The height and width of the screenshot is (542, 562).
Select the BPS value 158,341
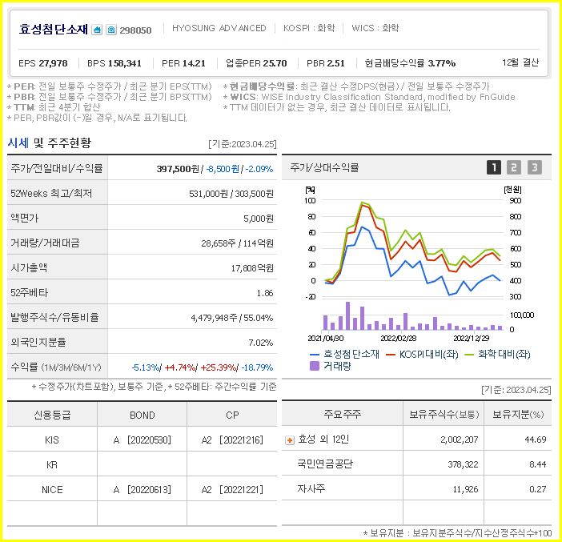(x=125, y=63)
